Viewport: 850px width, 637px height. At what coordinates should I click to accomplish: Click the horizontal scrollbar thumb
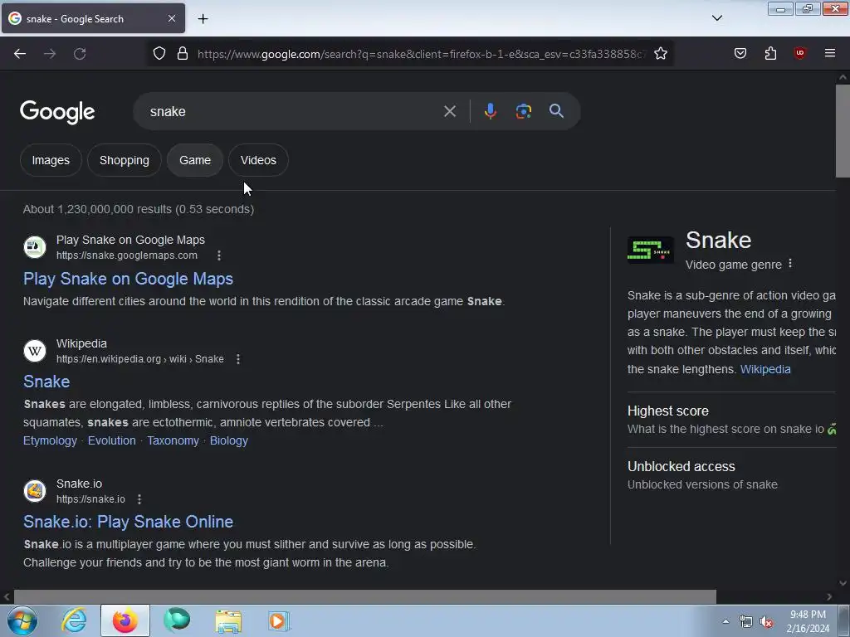(x=365, y=596)
